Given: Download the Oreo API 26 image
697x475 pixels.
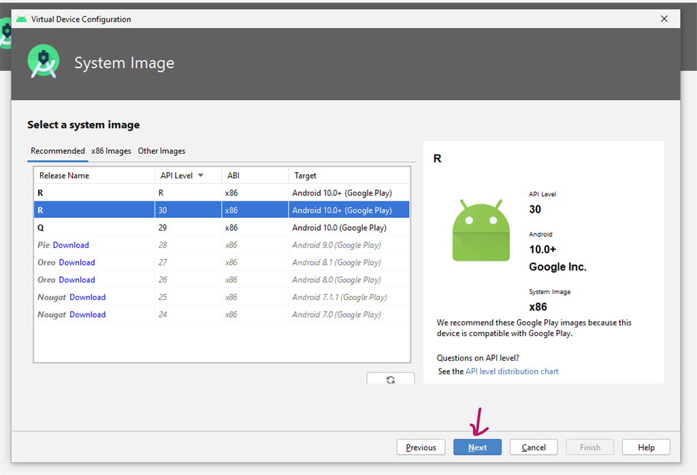Looking at the screenshot, I should [76, 280].
